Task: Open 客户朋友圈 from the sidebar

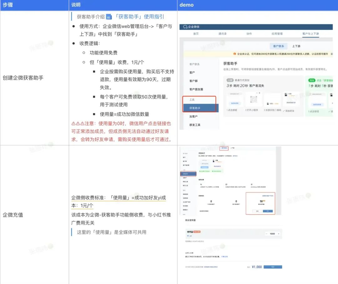Action: click(x=197, y=89)
